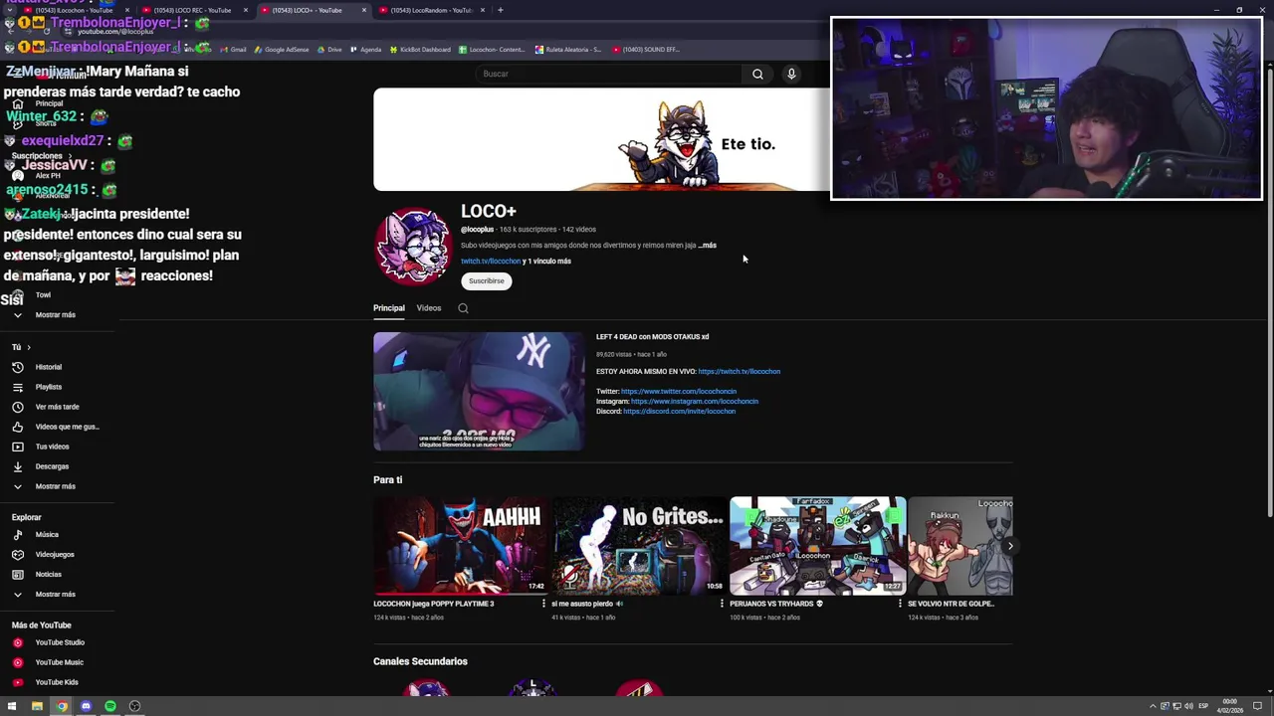Expand Mostrar más under Descargas

pyautogui.click(x=55, y=486)
